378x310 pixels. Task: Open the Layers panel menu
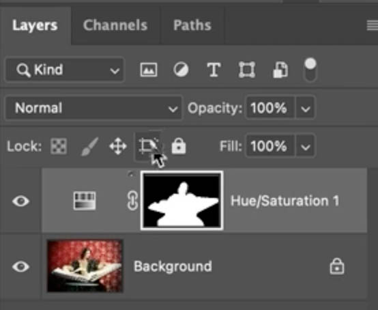[x=373, y=25]
